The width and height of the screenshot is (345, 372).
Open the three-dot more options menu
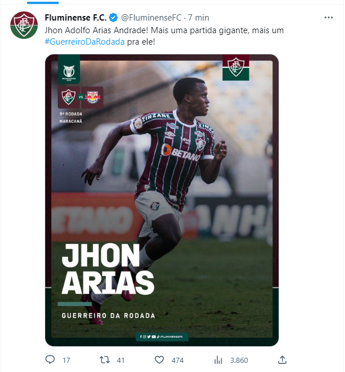pos(328,18)
